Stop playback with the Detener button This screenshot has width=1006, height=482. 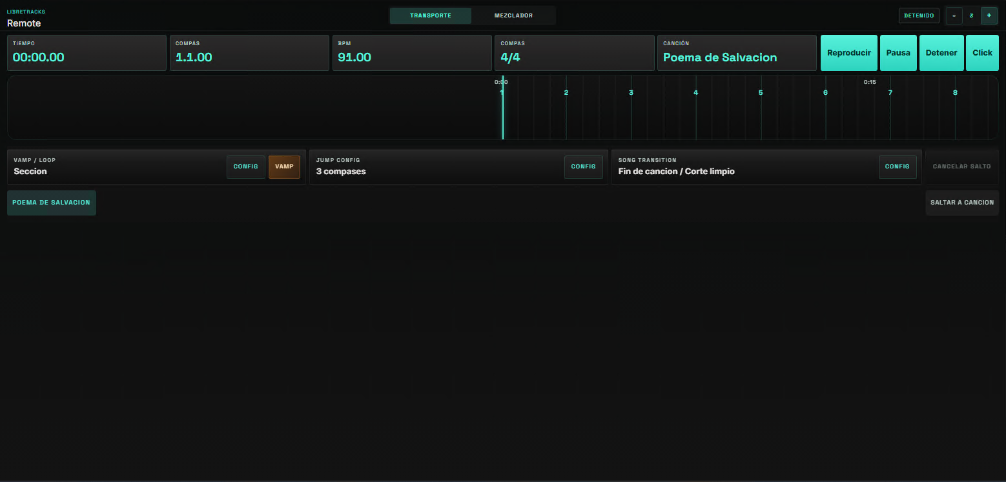pyautogui.click(x=941, y=53)
